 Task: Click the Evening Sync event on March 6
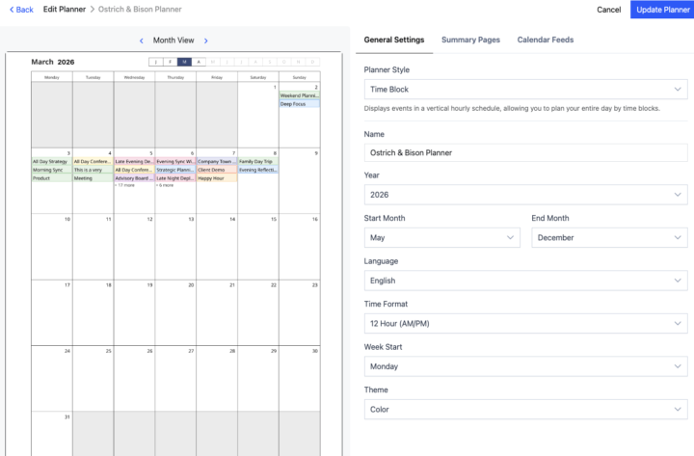(x=175, y=162)
